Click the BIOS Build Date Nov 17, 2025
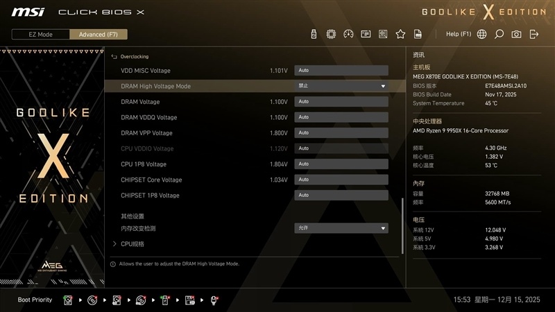The height and width of the screenshot is (312, 555). [500, 94]
